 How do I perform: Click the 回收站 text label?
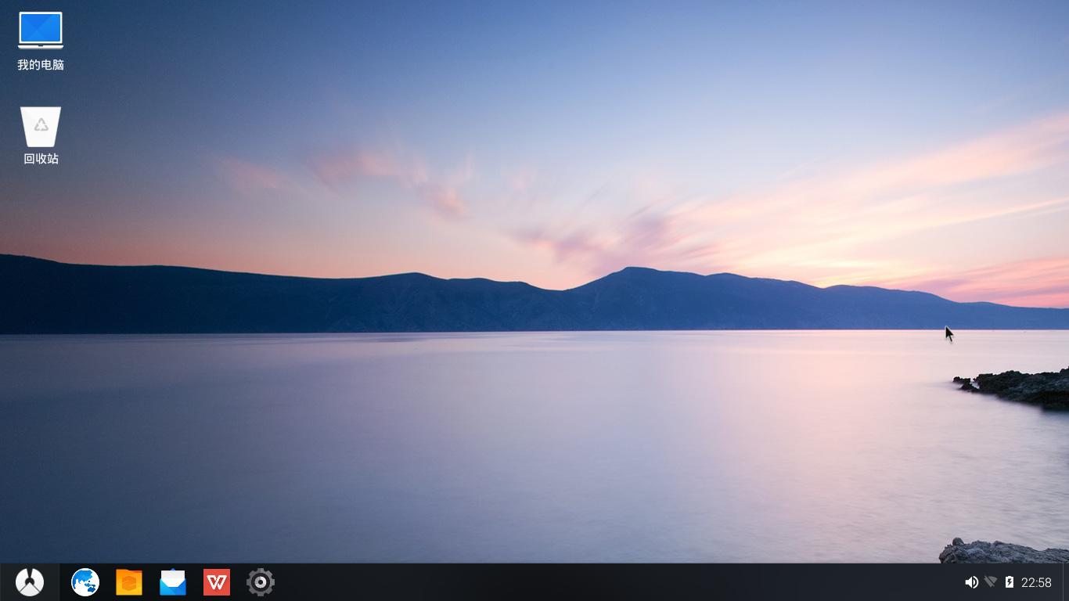[x=41, y=159]
